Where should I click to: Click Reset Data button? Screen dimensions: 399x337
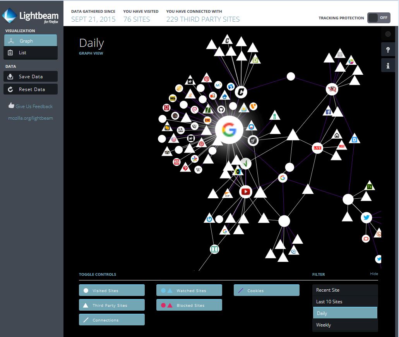point(31,89)
